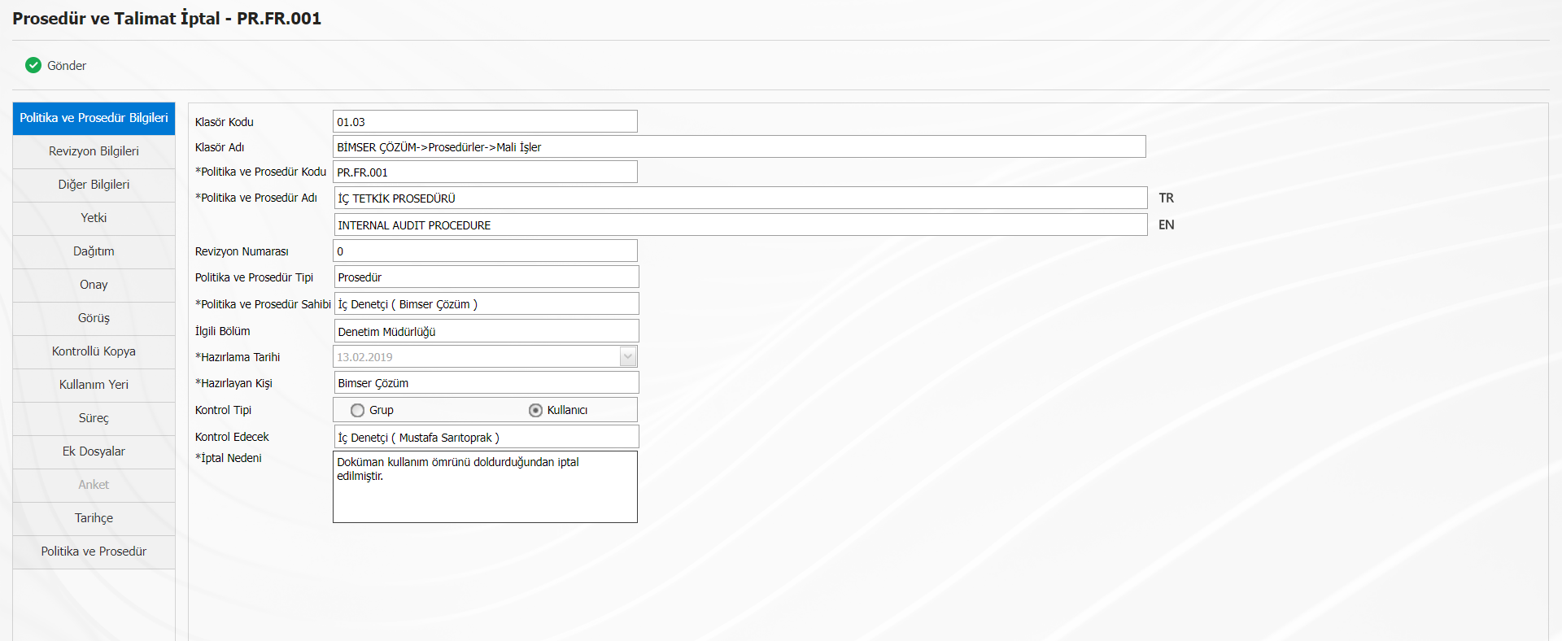This screenshot has width=1562, height=641.
Task: Select the Yetki tab
Action: coord(94,218)
